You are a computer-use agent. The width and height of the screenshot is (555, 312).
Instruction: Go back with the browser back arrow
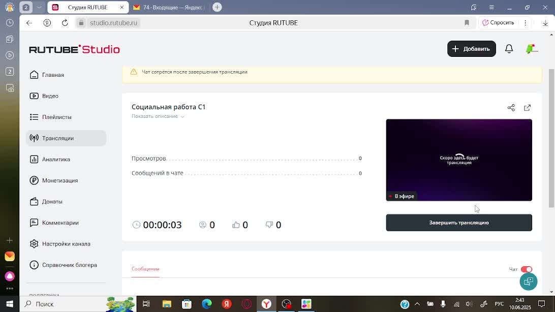29,23
